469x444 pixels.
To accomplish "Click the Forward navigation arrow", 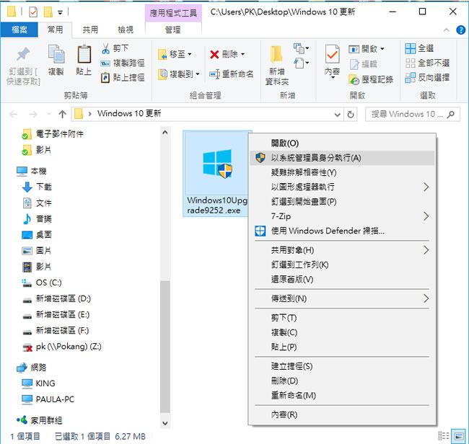I will pos(32,114).
